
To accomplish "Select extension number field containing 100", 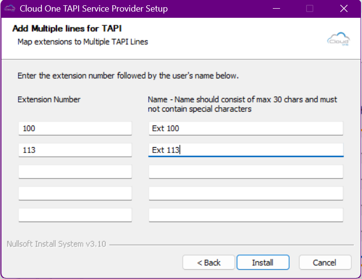I will (75, 128).
